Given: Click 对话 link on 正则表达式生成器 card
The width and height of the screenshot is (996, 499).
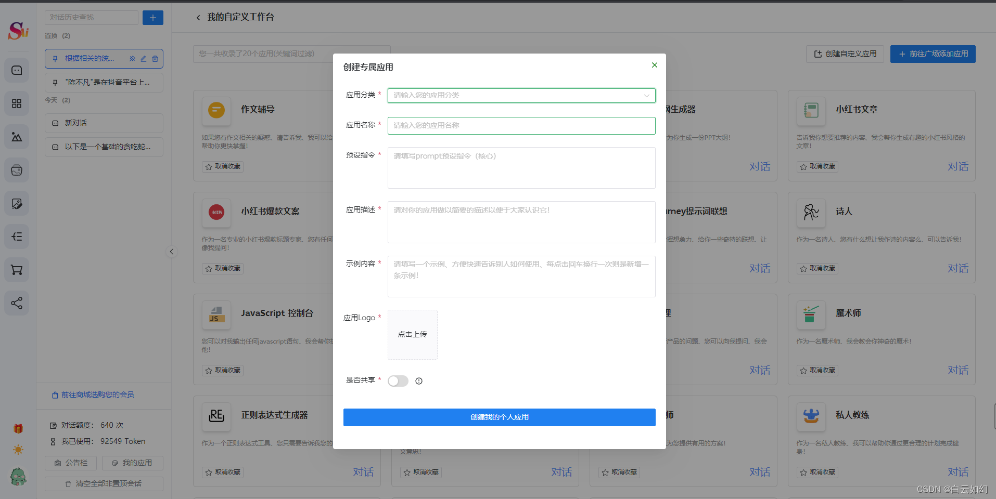Looking at the screenshot, I should (x=363, y=472).
